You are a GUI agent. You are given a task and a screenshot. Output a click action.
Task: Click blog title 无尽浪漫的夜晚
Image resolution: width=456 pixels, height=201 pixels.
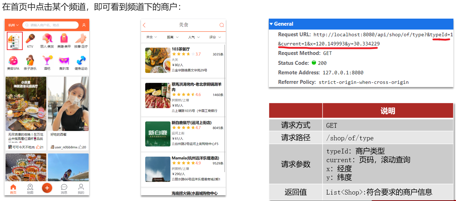[20, 135]
